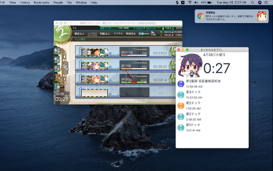This screenshot has height=171, width=273.
Task: Use 高速 instant repair on dock 02:30:33
Action: coord(172,65)
